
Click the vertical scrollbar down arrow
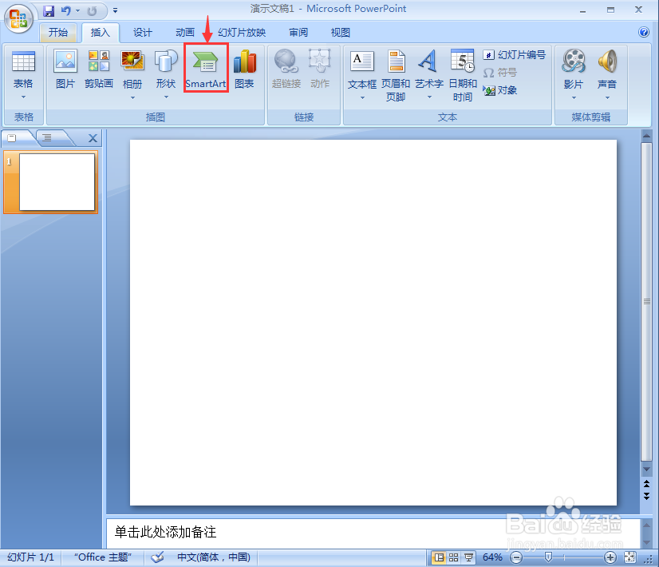click(646, 470)
